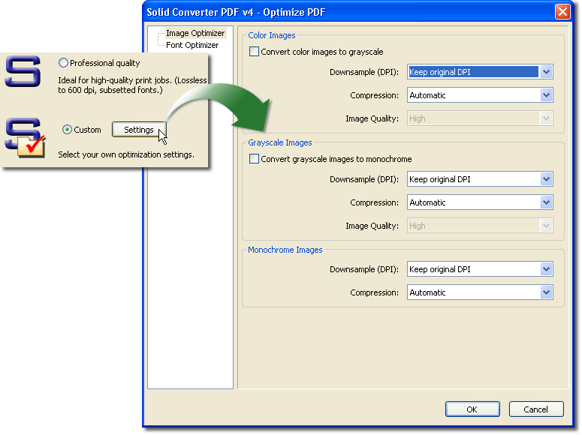582x435 pixels.
Task: Click the Cancel button
Action: pos(536,409)
